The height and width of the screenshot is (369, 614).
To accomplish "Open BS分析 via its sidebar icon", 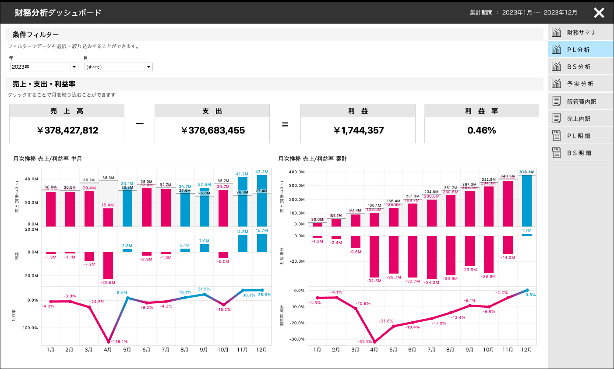I will (x=557, y=66).
